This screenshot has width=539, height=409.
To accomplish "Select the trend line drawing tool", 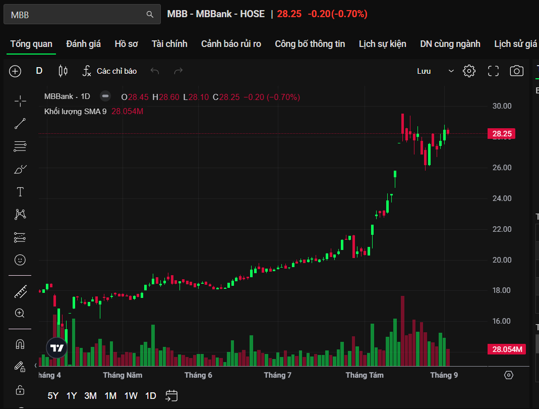I will click(20, 124).
